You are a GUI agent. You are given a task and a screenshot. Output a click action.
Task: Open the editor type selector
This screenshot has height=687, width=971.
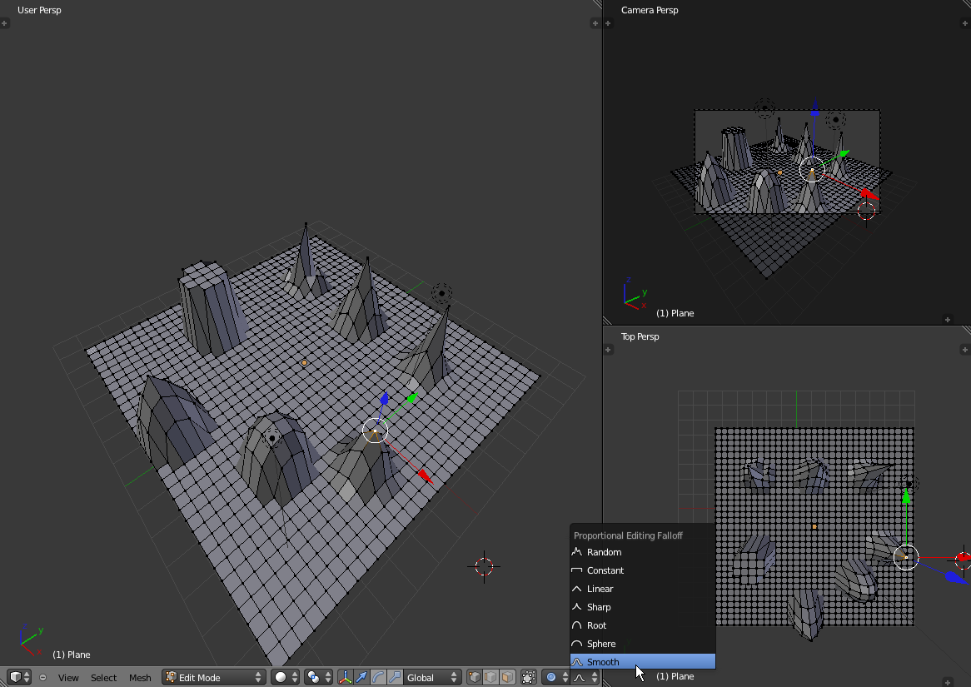tap(19, 677)
